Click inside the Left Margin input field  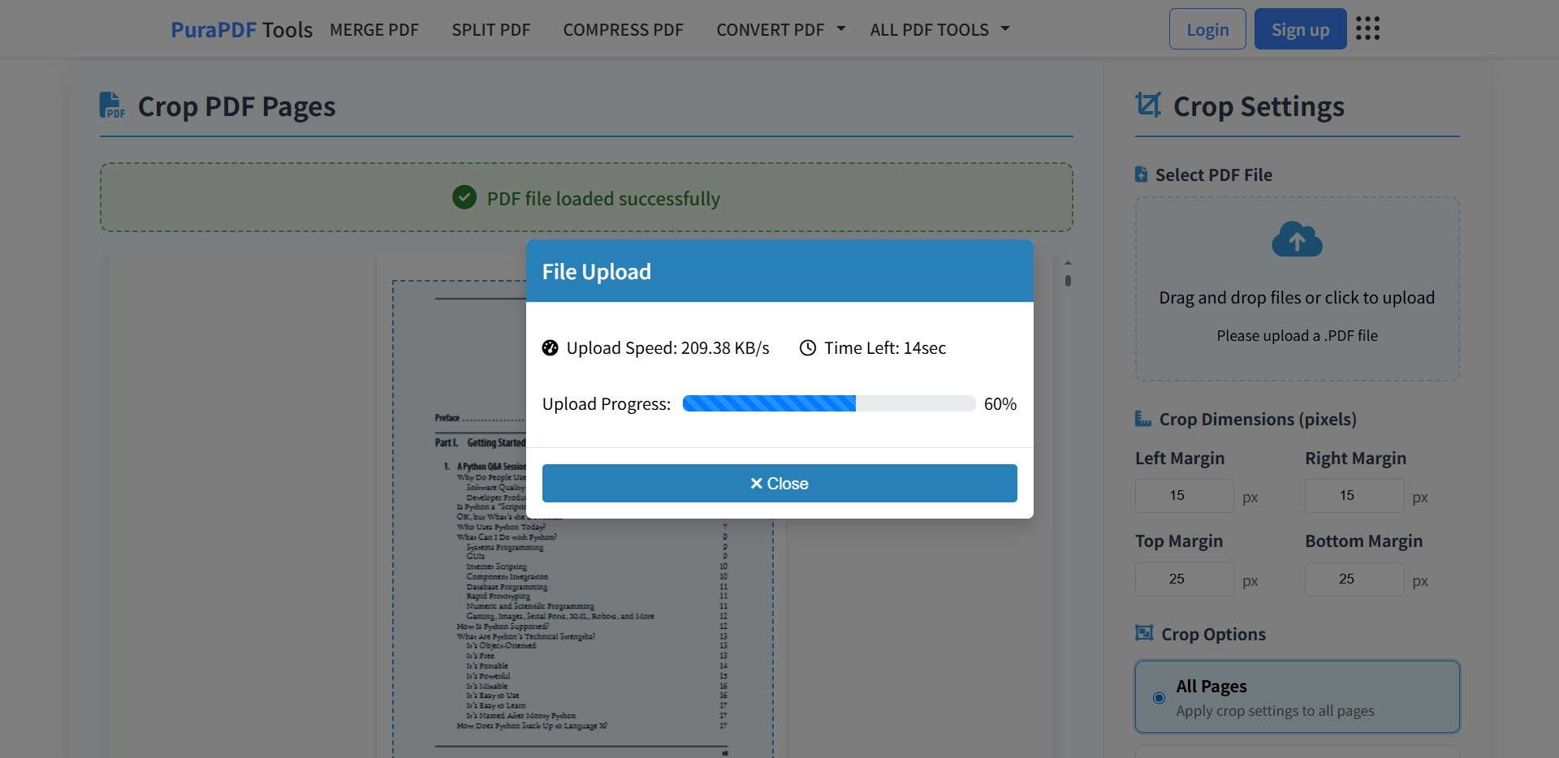click(1184, 496)
